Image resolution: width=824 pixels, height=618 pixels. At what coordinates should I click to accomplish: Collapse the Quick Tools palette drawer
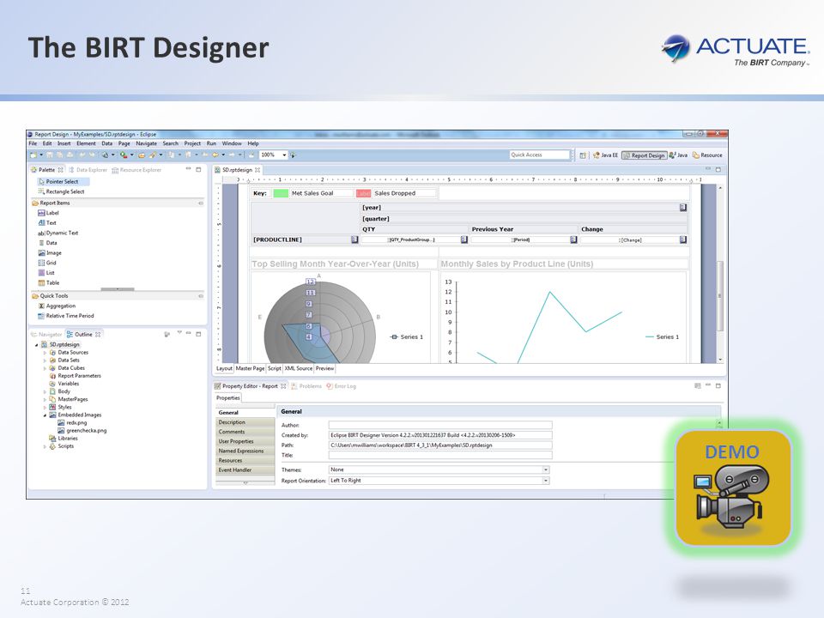click(201, 296)
